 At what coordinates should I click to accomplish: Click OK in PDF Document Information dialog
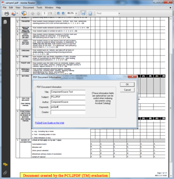coord(127,85)
